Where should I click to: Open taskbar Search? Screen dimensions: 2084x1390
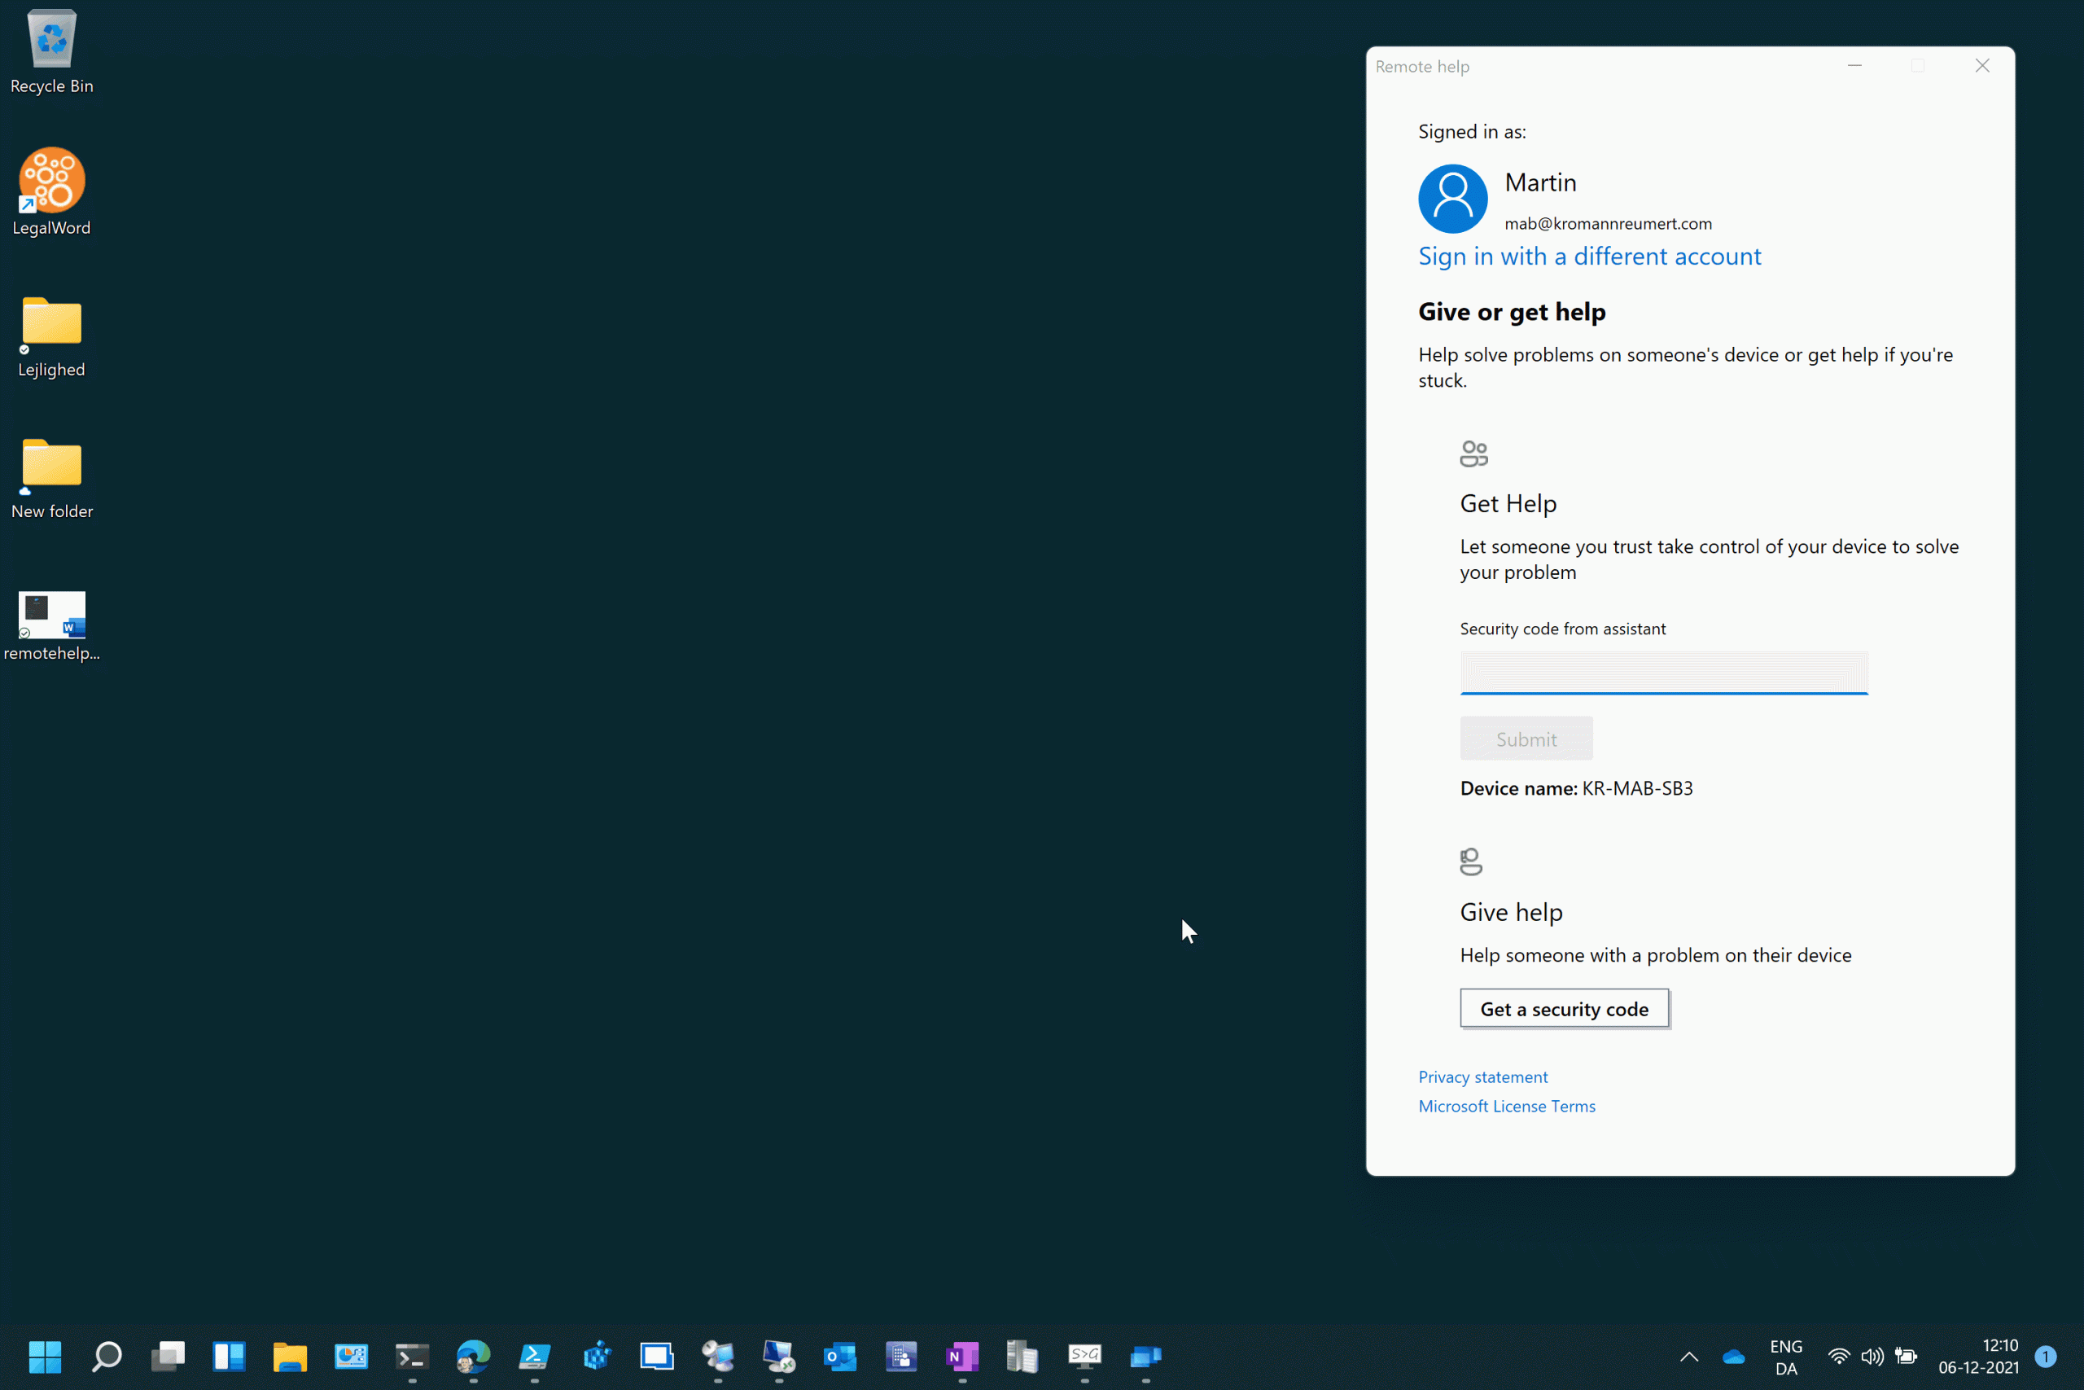tap(107, 1356)
